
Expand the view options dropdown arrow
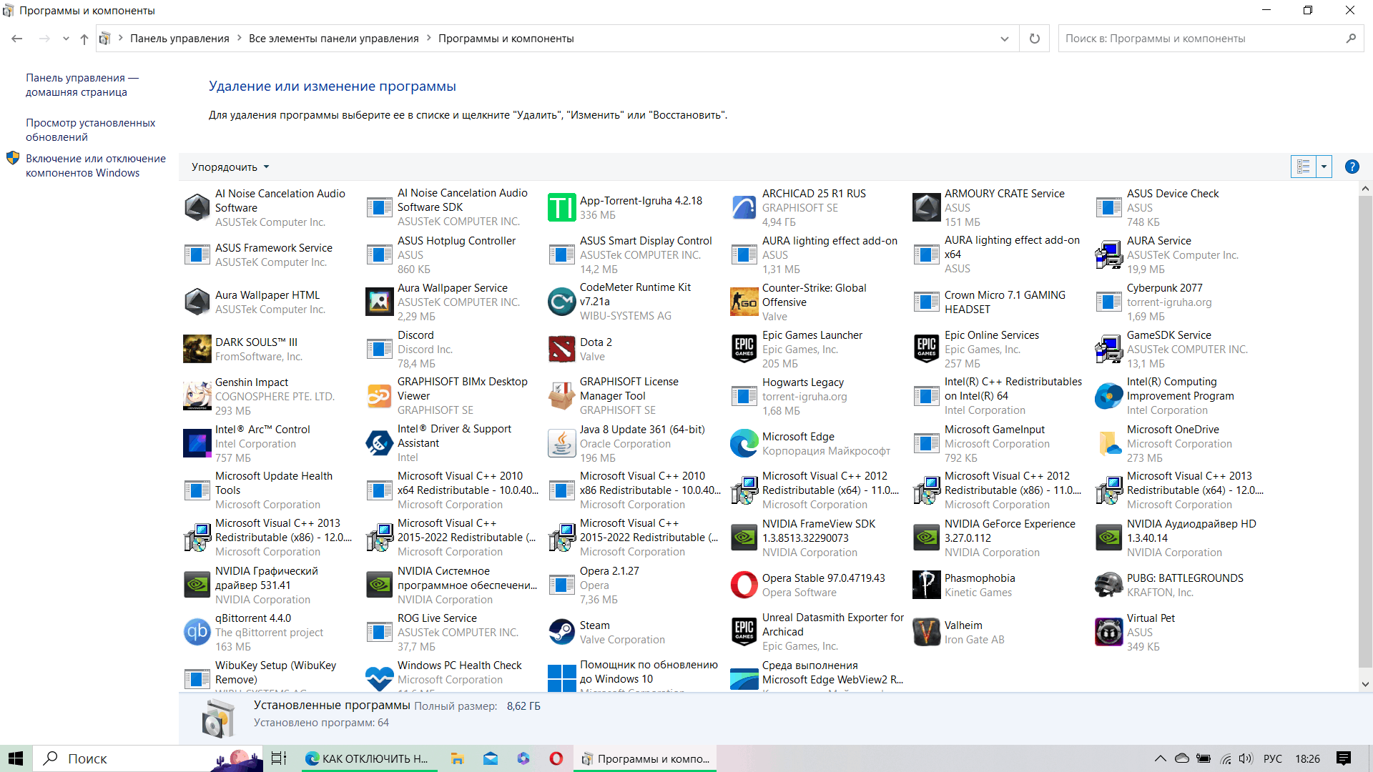[x=1324, y=167]
